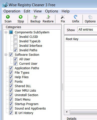Disable the Sound and AppEvents checkbox
The width and height of the screenshot is (97, 120).
click(11, 108)
